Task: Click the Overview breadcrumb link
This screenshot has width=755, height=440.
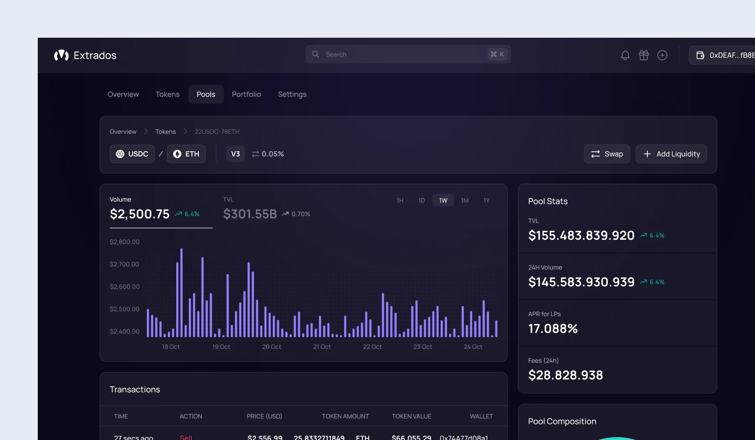Action: click(x=123, y=132)
